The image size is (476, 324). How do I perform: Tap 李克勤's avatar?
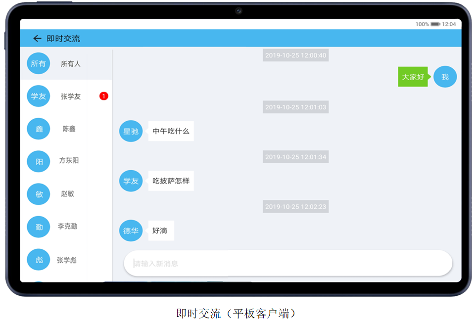click(x=38, y=227)
